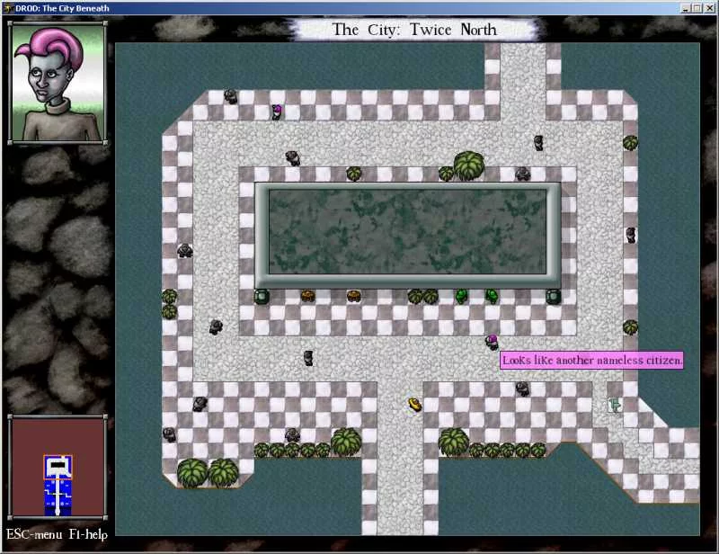Close the DROD game window
The height and width of the screenshot is (554, 719).
[x=709, y=8]
